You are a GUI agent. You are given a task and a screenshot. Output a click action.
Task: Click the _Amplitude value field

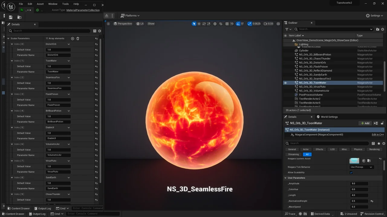[x=359, y=184]
